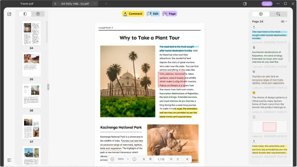Toggle the panel layout icon in title bar
Screen dimensions: 297x167
245,4
